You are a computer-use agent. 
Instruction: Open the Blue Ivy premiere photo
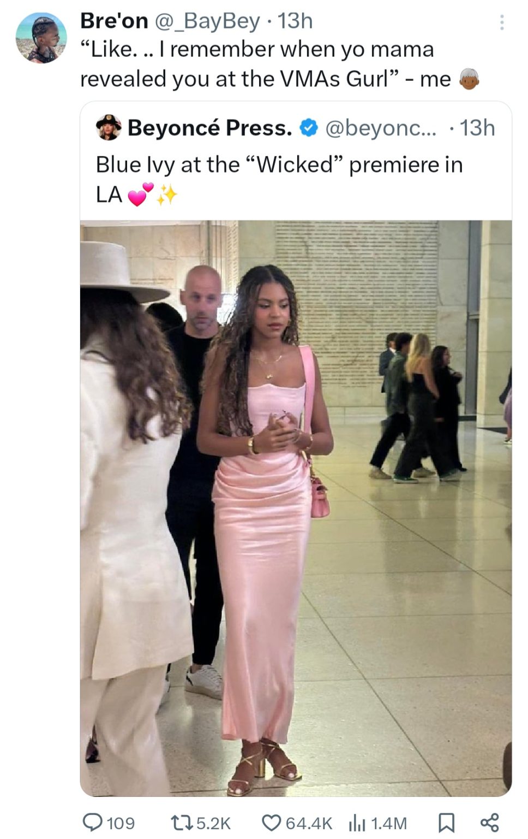296,508
